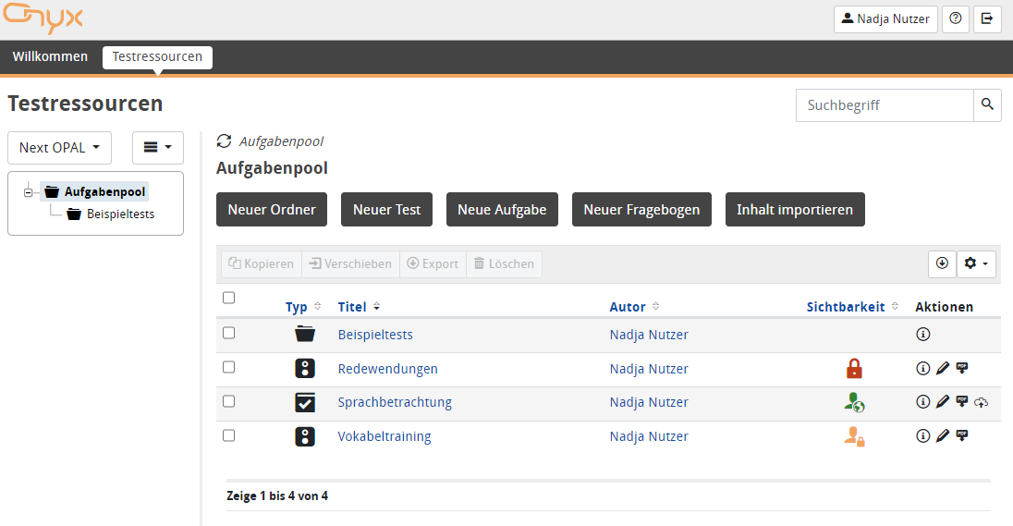Viewport: 1013px width, 526px height.
Task: Check the Vokabeltraining row checkbox
Action: 228,435
